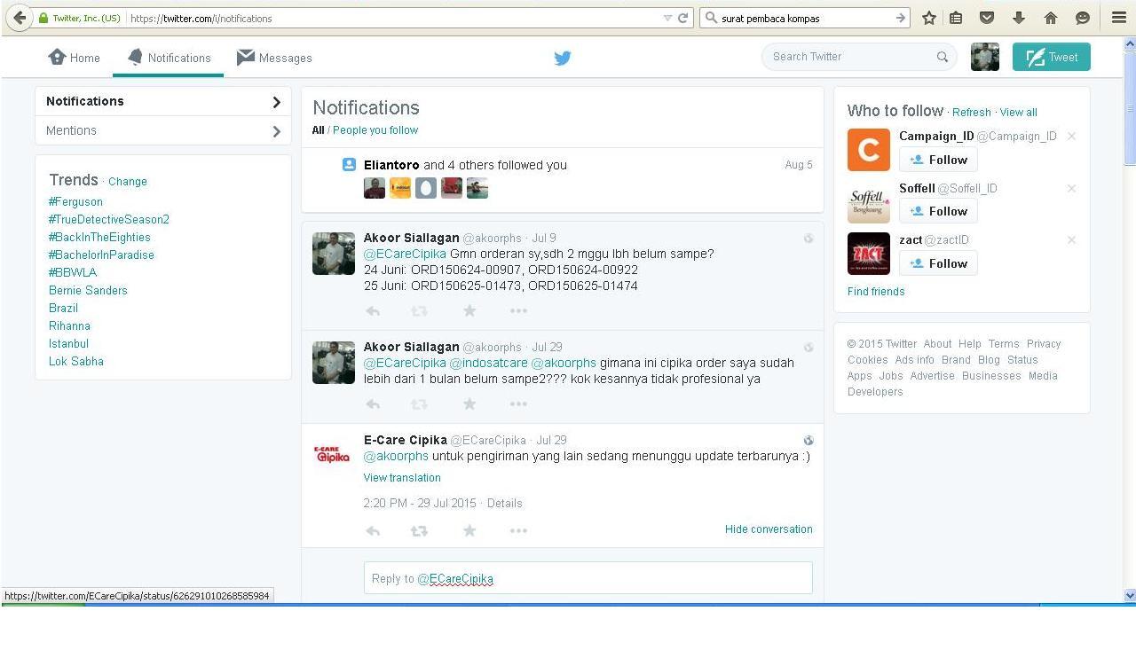Open more options on Jul 9 tweet
Viewport: 1136px width, 658px height.
click(x=518, y=310)
